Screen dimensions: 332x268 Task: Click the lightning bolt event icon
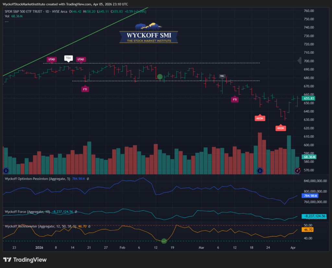[x=297, y=170]
